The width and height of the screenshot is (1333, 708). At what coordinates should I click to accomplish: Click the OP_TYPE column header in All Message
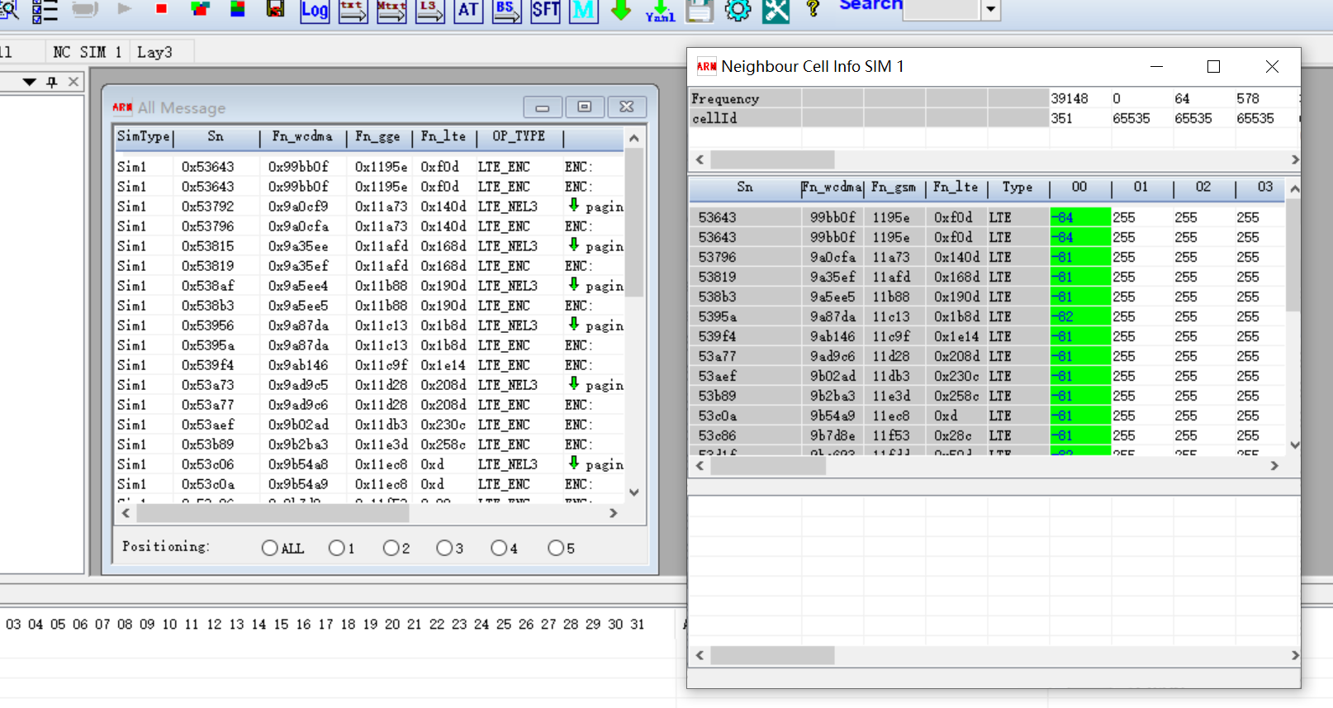tap(519, 137)
